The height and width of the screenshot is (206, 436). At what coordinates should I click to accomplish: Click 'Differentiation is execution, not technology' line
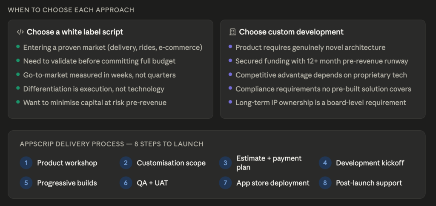94,89
